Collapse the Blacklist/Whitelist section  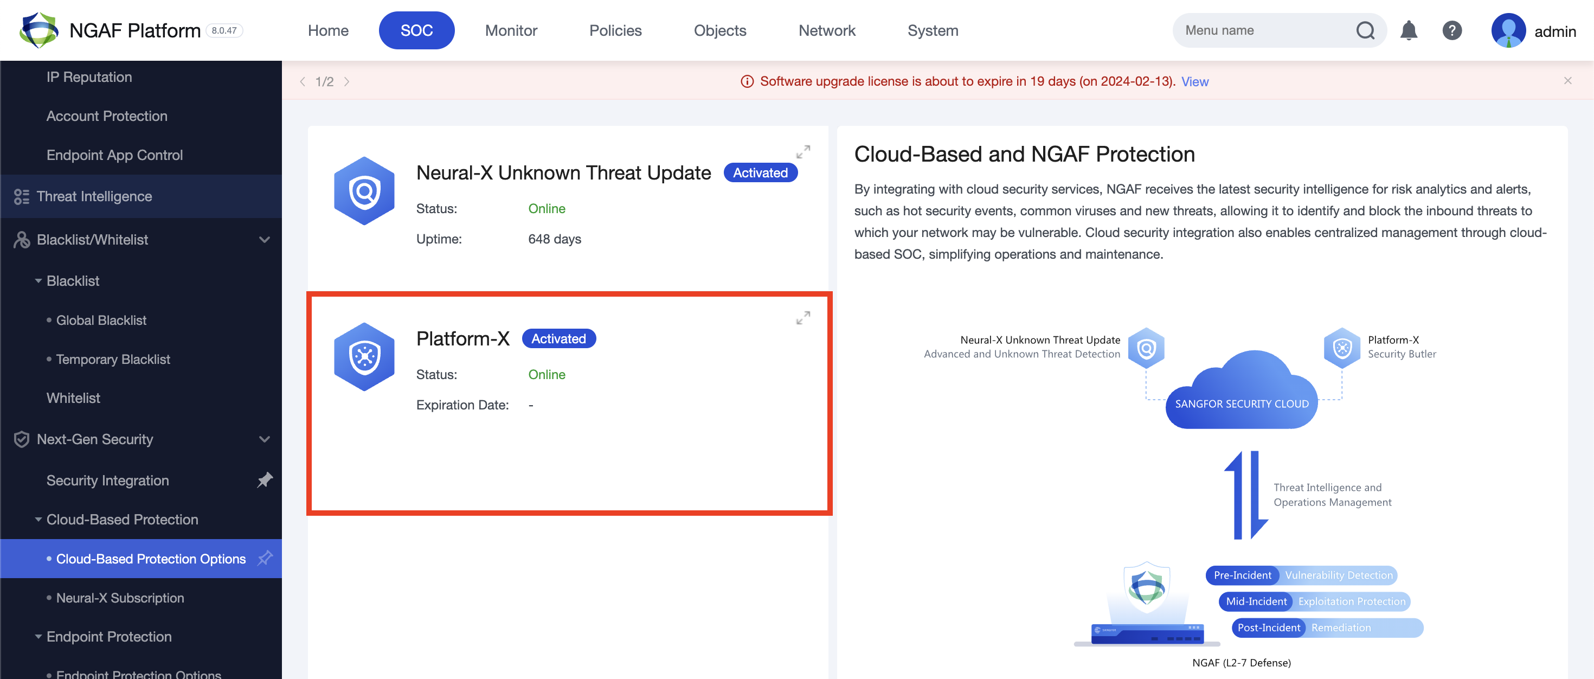266,240
